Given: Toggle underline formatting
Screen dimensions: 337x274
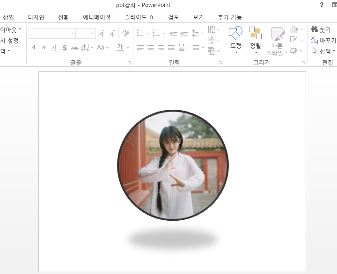Looking at the screenshot, I should [54, 48].
